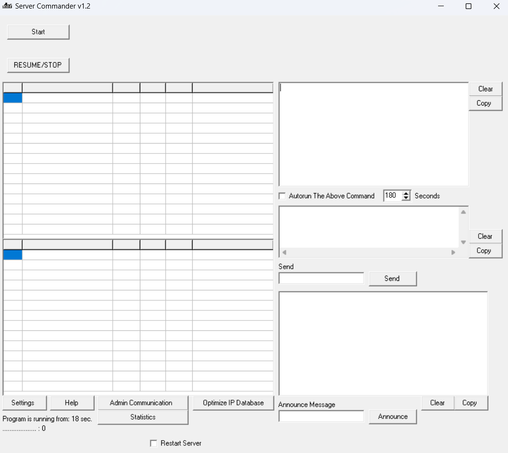
Task: Open the Statistics window
Action: pyautogui.click(x=143, y=417)
